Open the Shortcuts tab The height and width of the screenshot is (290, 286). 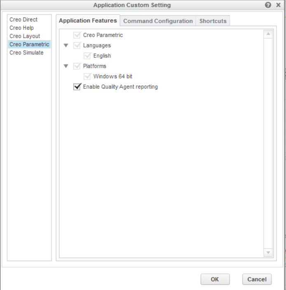pyautogui.click(x=213, y=21)
